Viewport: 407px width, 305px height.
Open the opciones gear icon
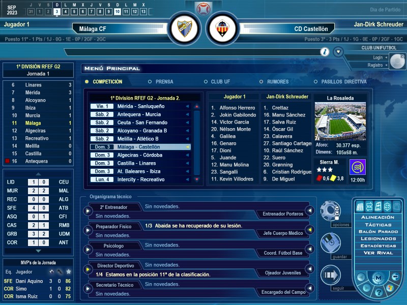[x=330, y=210]
